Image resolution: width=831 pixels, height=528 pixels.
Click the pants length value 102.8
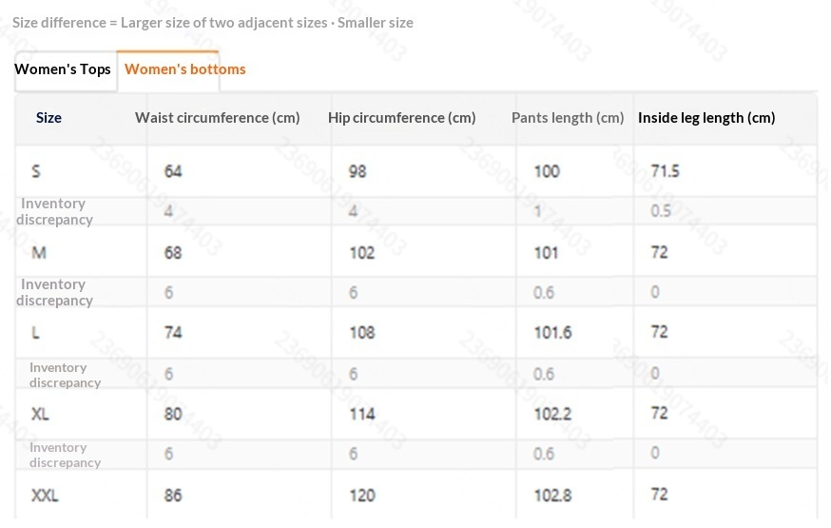tap(552, 495)
